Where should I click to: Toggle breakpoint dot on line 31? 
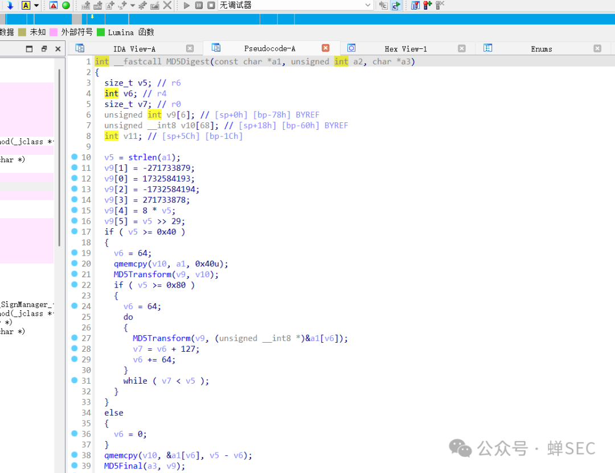pos(75,380)
